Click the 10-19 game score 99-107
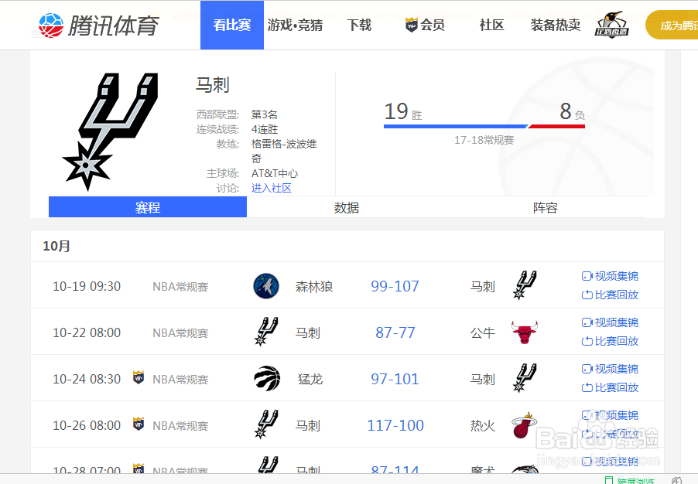 [x=395, y=285]
